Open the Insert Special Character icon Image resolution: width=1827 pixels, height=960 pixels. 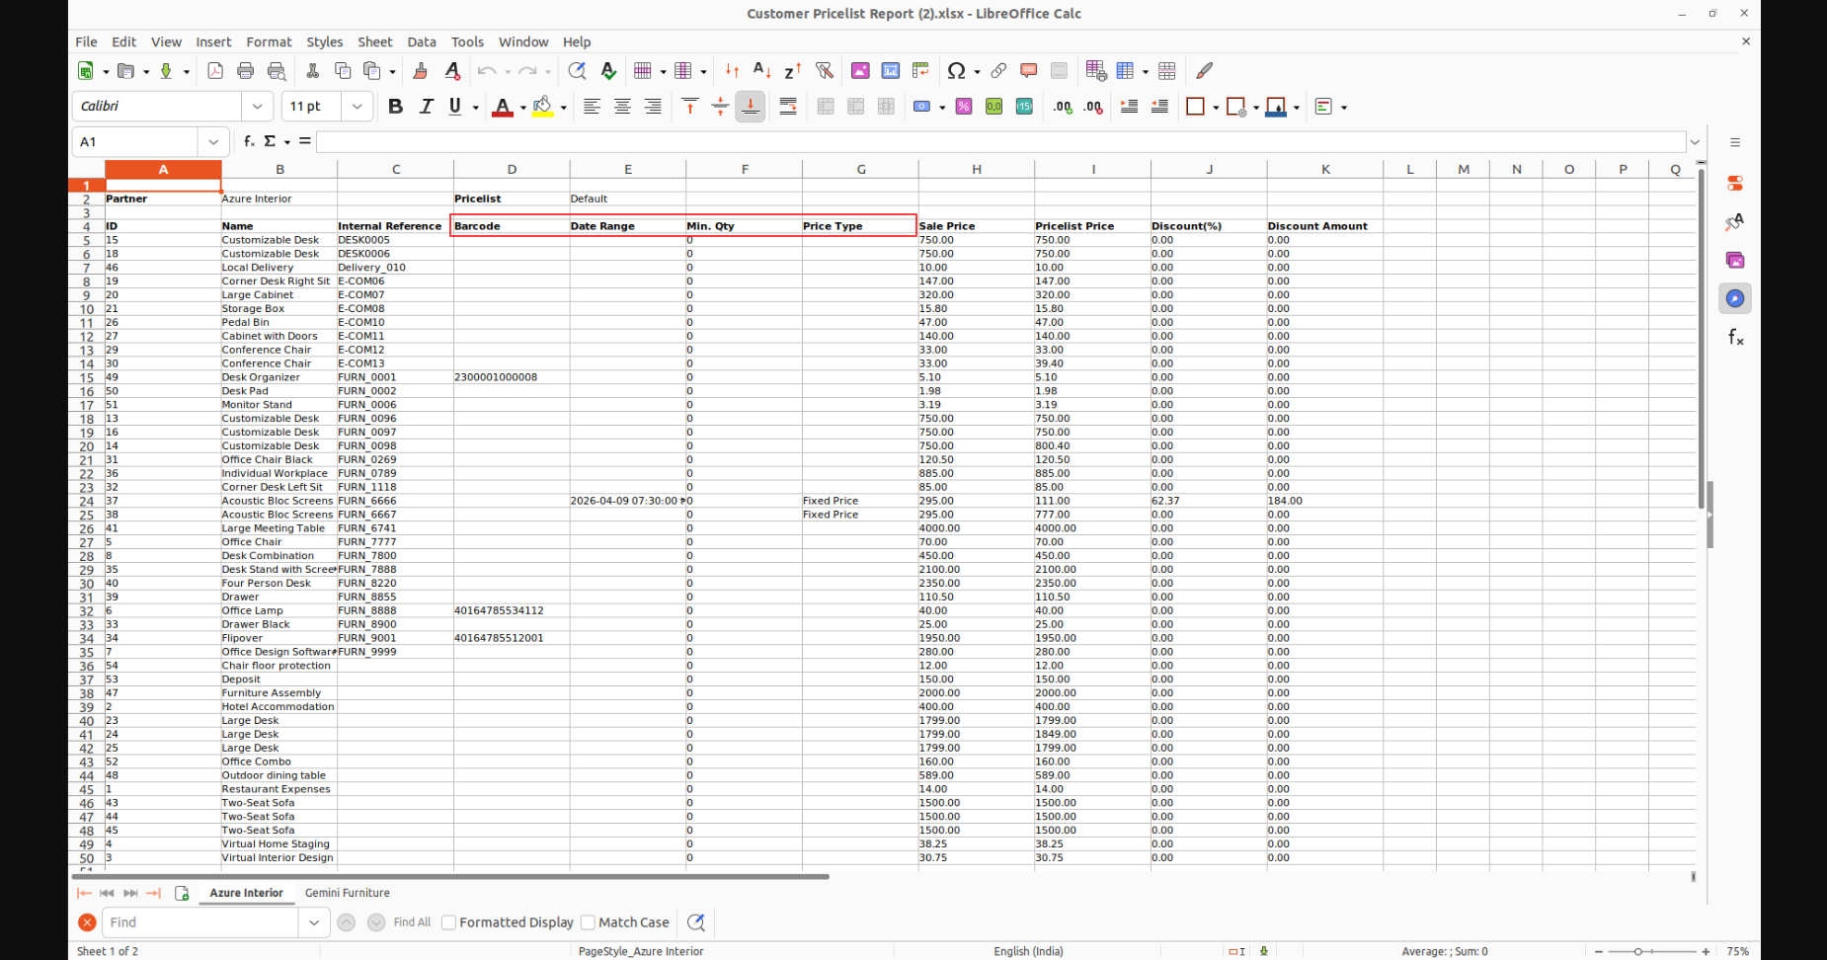(955, 71)
